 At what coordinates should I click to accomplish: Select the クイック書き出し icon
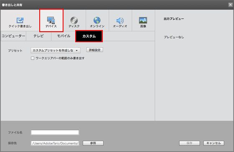(20, 20)
